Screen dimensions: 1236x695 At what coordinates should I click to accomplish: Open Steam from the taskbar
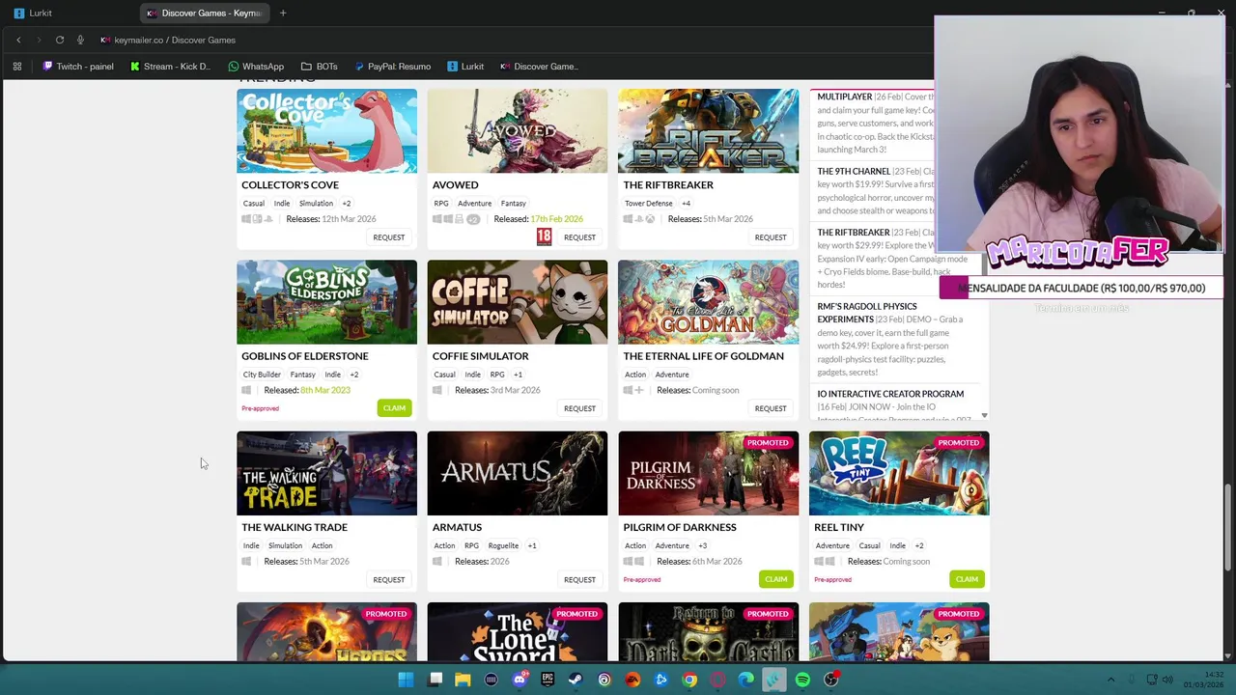576,680
